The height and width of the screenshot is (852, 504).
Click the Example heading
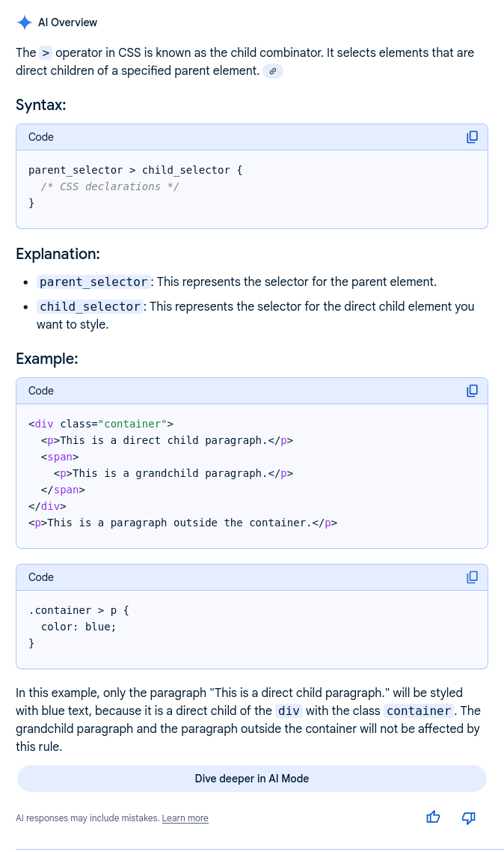[x=46, y=359]
